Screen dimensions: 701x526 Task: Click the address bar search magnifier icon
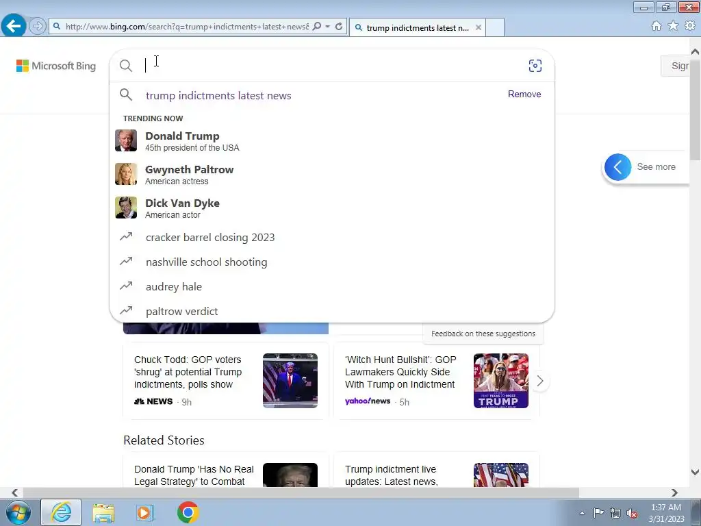pos(317,27)
